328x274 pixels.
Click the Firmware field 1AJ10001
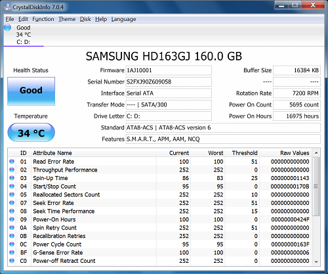169,70
